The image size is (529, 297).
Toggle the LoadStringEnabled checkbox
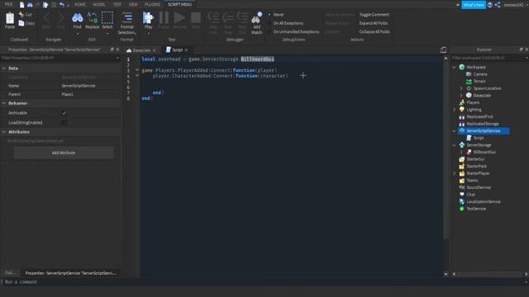64,123
